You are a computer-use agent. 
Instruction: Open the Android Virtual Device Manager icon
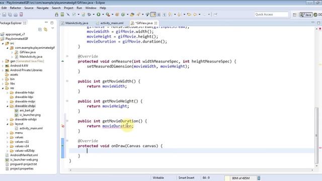[62, 15]
